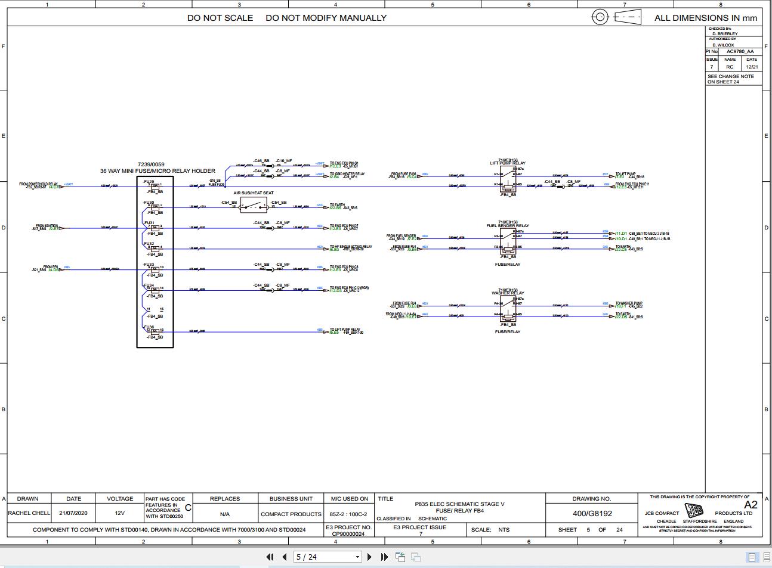772x568 pixels.
Task: Click 'FROM POWERHOLD RELAY' source label
Action: pyautogui.click(x=38, y=184)
